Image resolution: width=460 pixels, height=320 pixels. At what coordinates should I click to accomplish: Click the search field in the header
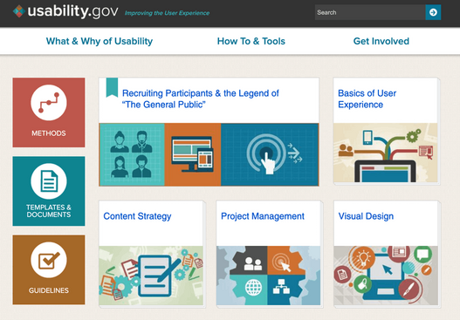[x=370, y=12]
